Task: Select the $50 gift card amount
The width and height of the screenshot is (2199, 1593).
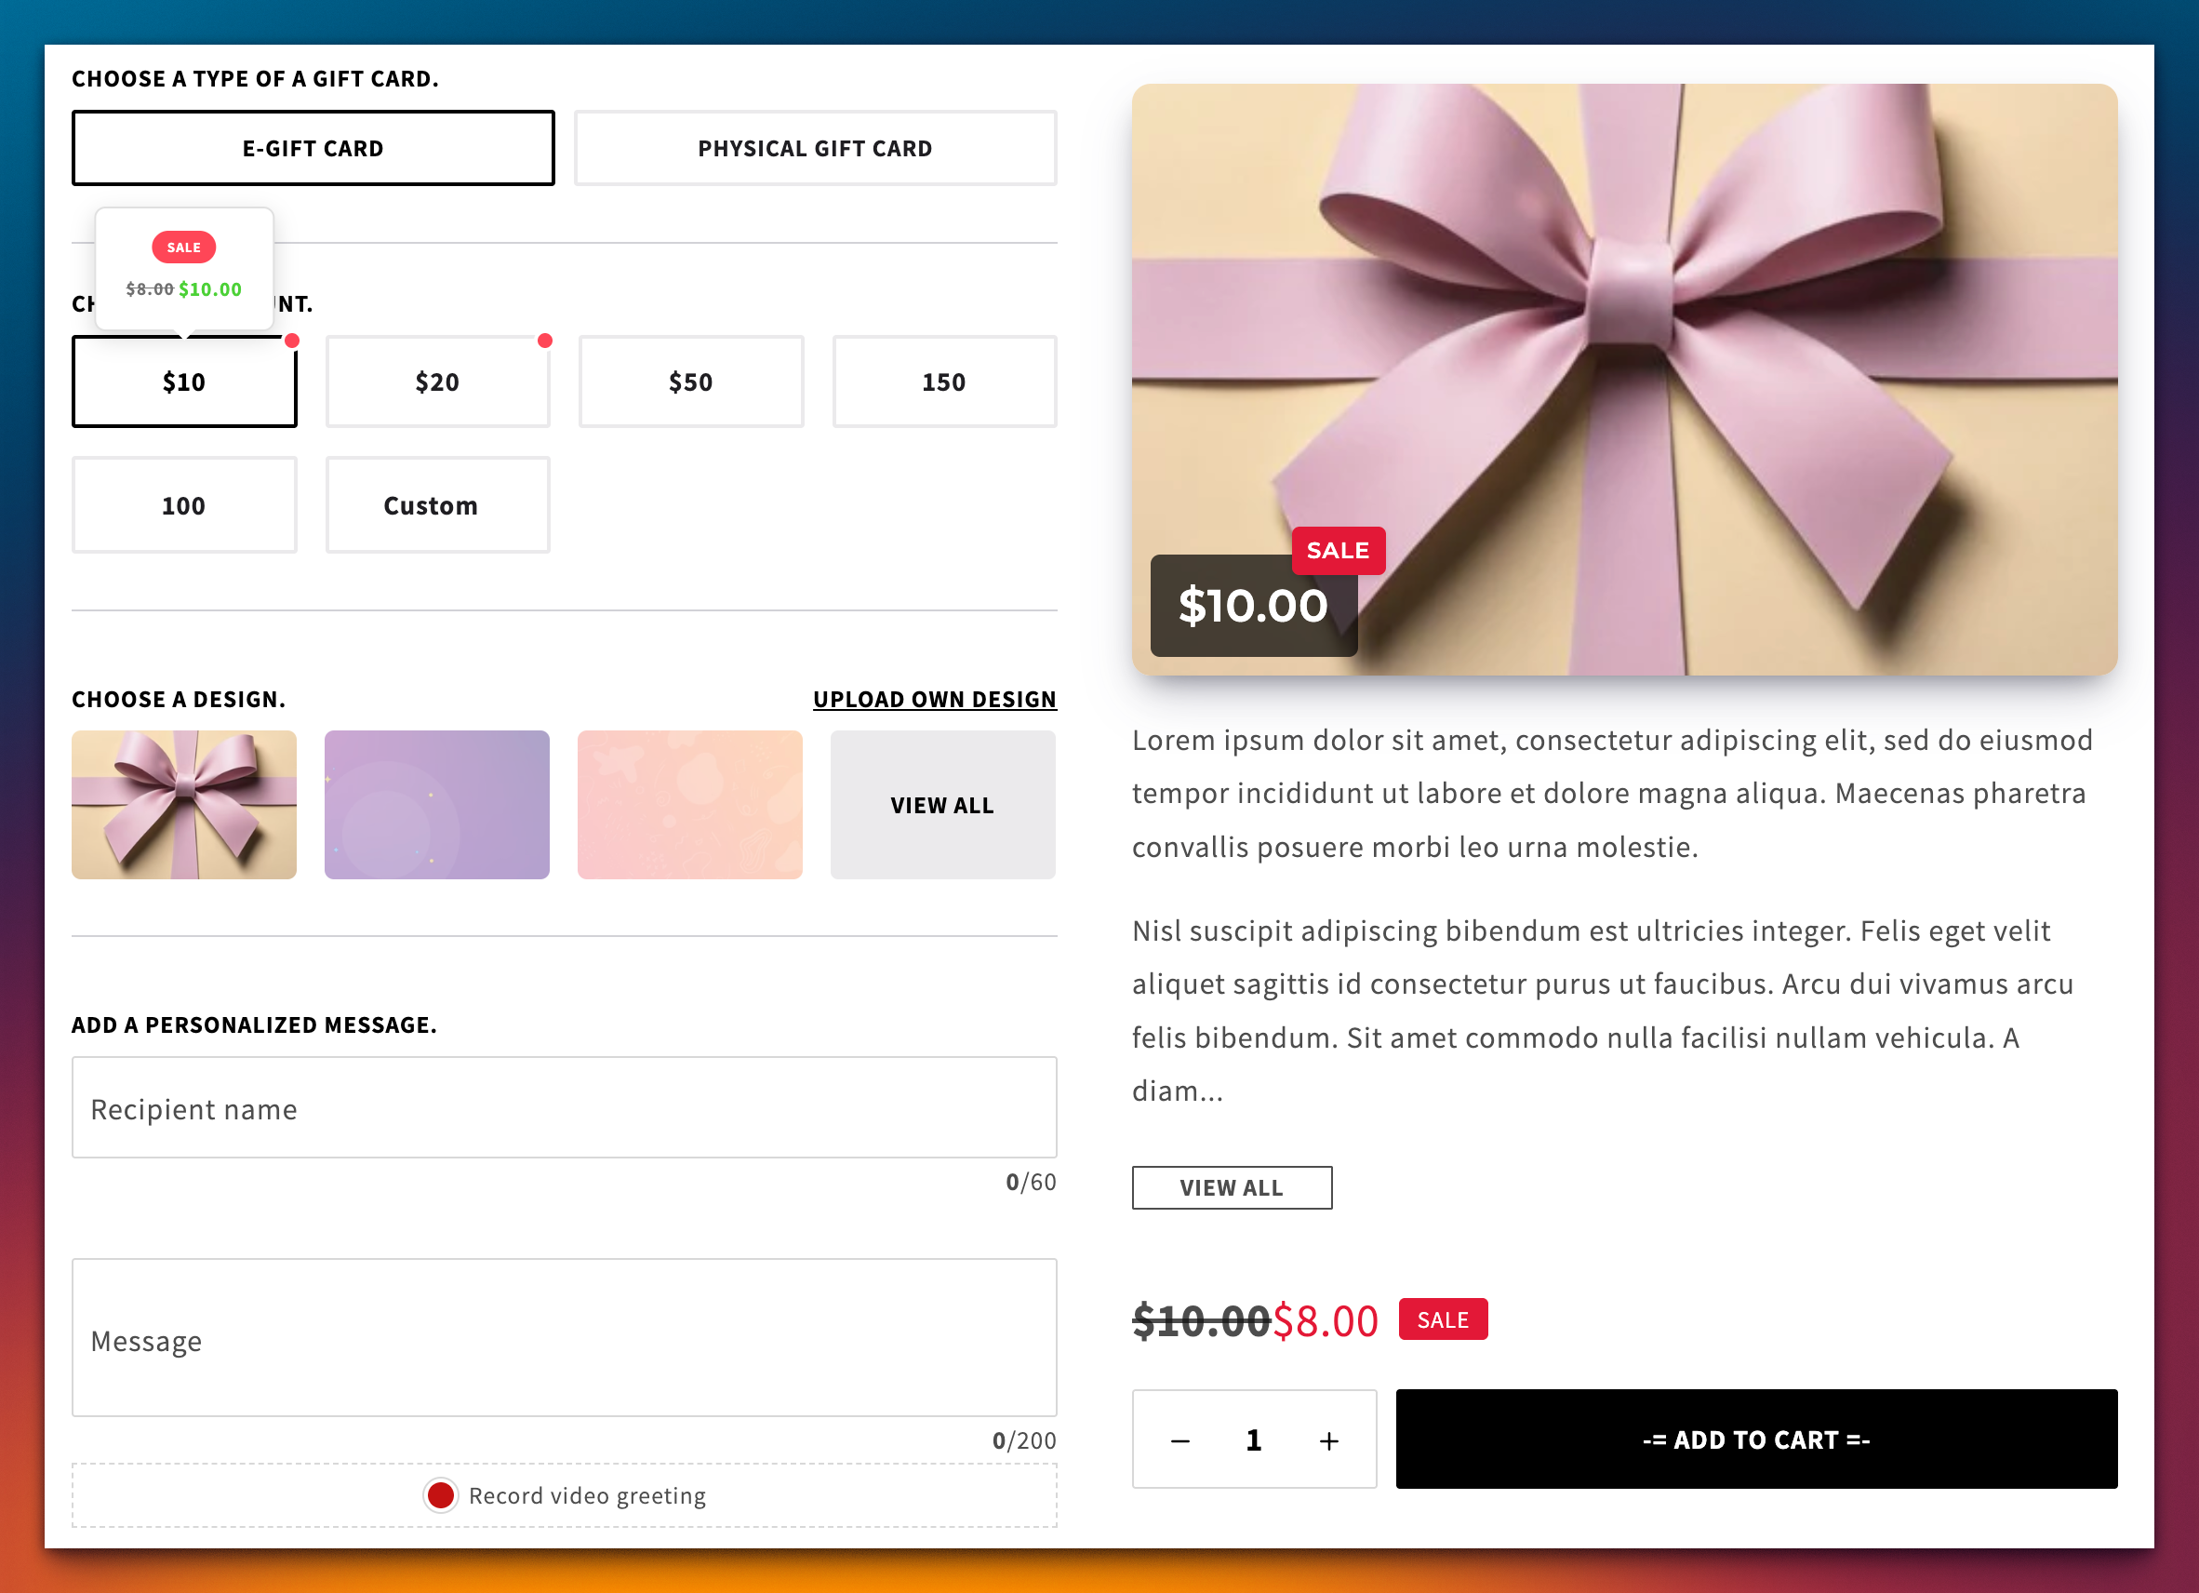Action: click(x=690, y=382)
